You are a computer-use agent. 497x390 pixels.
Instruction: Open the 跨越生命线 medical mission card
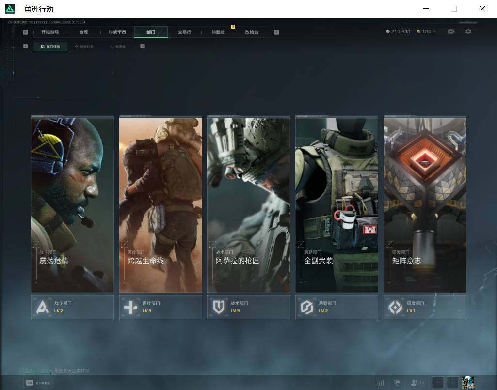pyautogui.click(x=160, y=204)
